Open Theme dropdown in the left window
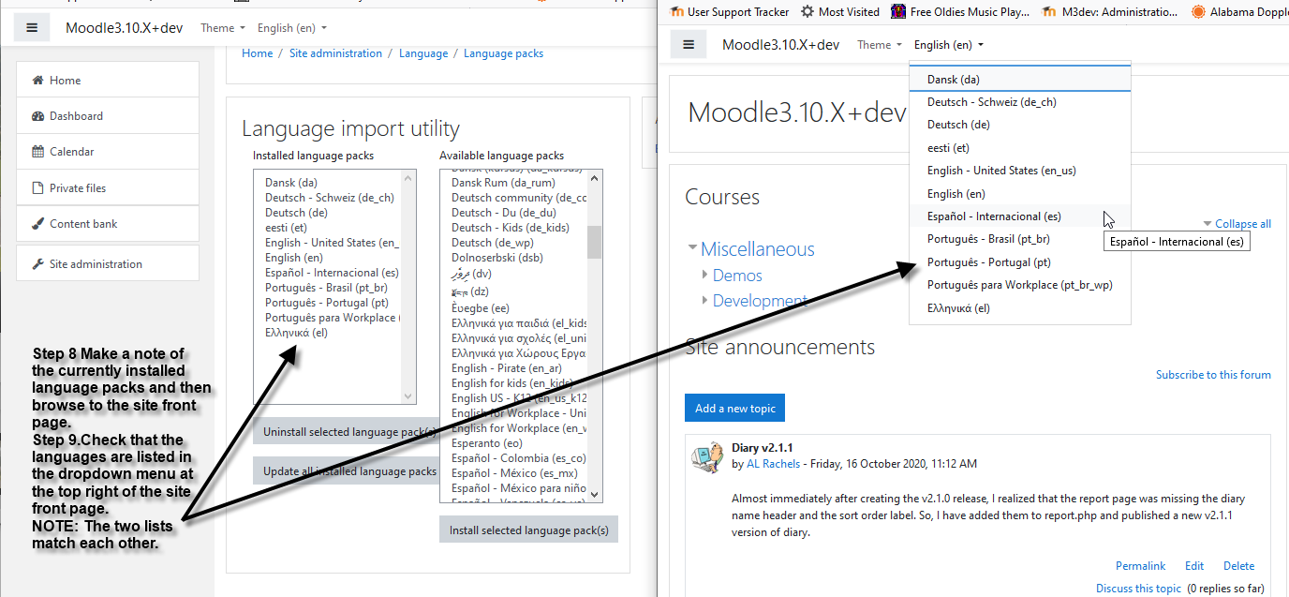The image size is (1289, 597). coord(223,28)
